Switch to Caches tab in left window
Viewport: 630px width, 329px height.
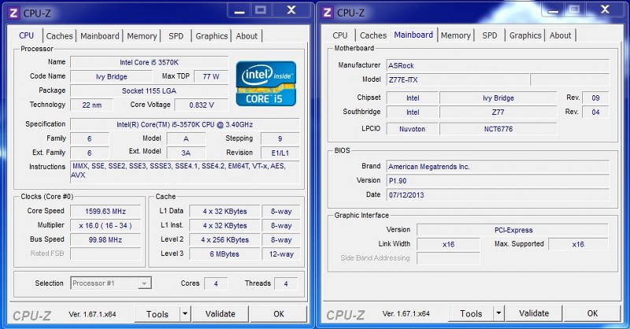point(59,35)
